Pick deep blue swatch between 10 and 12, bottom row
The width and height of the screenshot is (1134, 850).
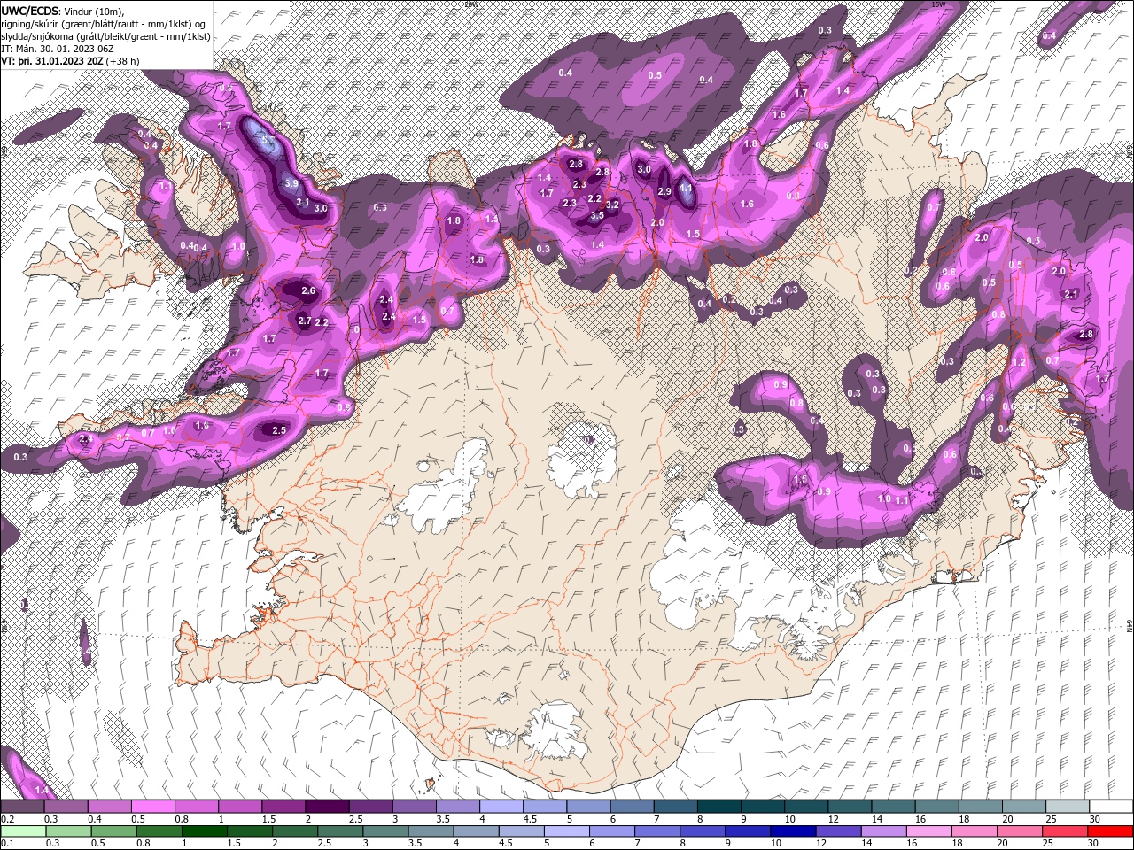click(x=792, y=831)
